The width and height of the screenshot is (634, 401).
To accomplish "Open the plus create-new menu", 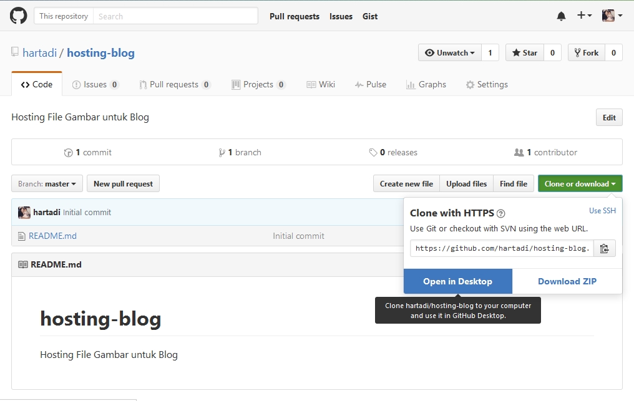I will (584, 16).
